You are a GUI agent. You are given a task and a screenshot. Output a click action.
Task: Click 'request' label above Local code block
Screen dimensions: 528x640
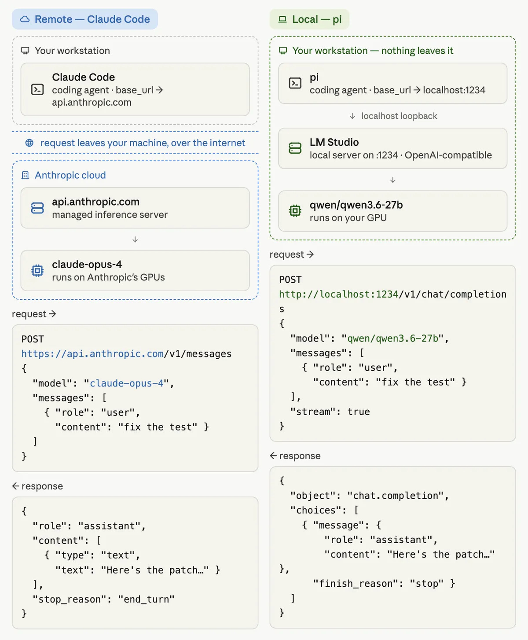[292, 254]
